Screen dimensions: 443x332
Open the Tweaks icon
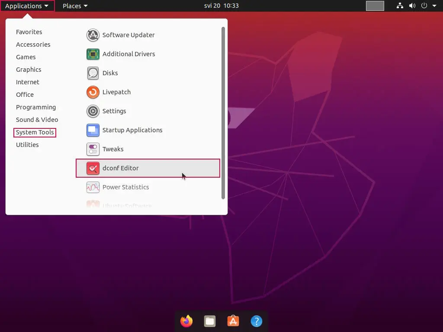coord(93,149)
